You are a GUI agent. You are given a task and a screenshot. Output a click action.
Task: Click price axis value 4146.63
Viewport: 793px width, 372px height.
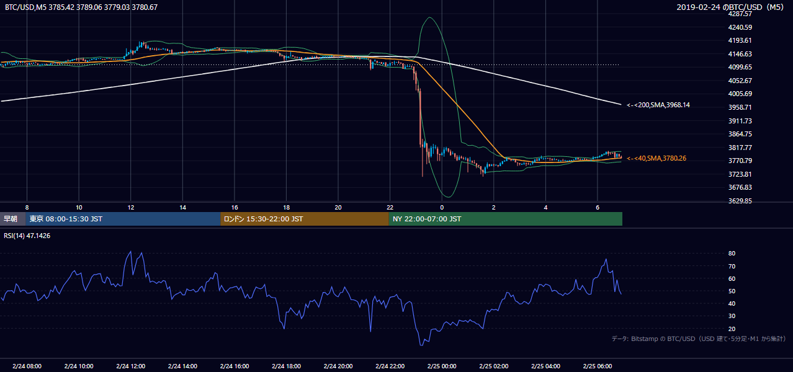pos(740,54)
